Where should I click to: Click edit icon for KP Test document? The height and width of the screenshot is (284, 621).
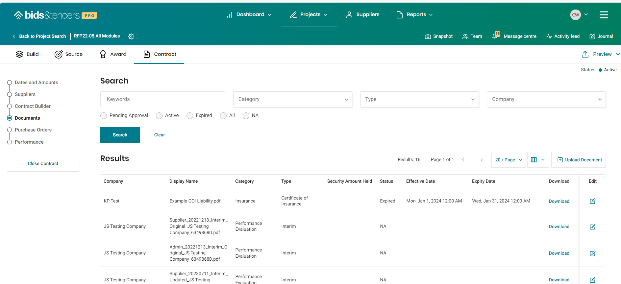click(x=592, y=201)
